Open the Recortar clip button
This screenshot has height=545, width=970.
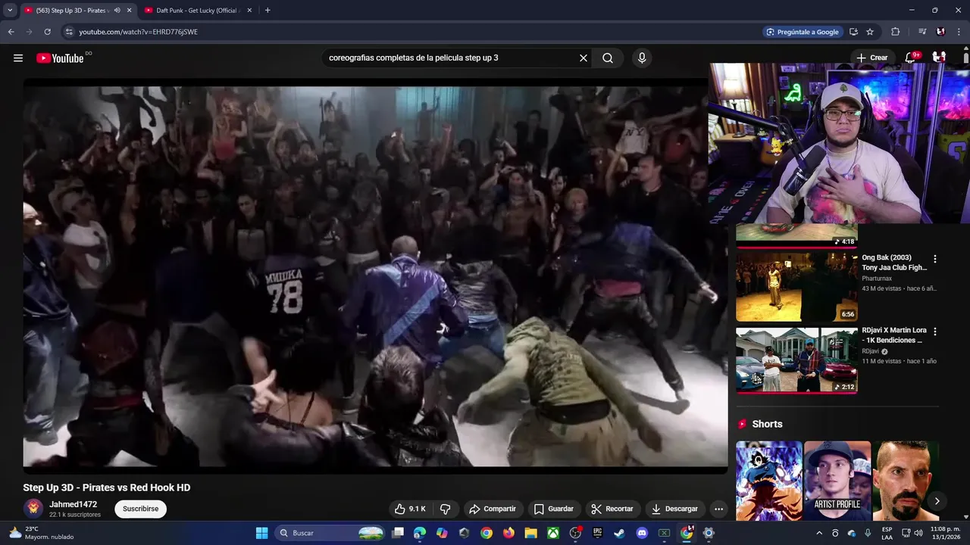pyautogui.click(x=612, y=509)
